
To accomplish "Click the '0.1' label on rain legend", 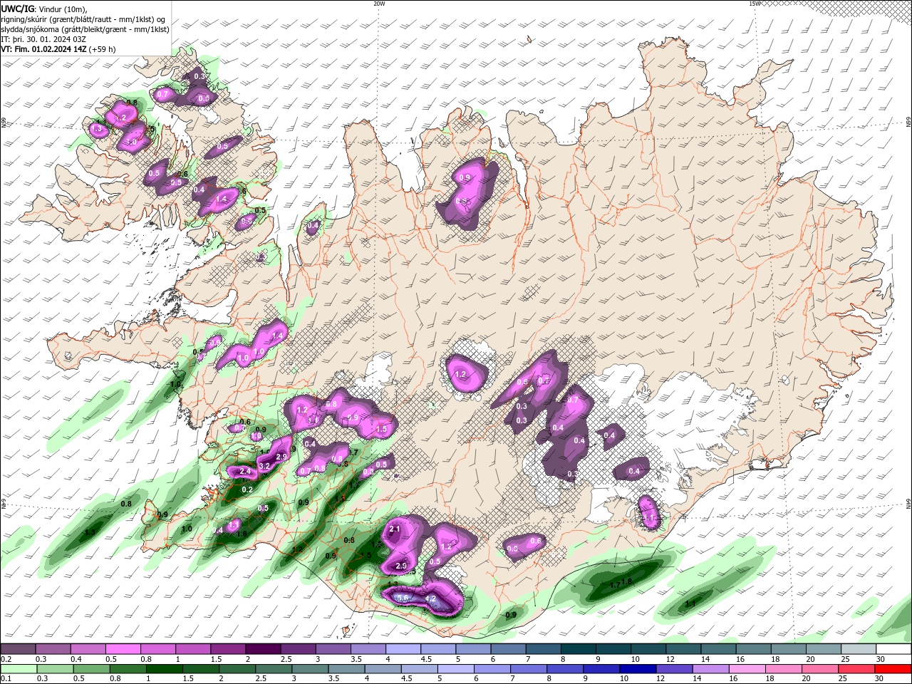I will [5, 678].
